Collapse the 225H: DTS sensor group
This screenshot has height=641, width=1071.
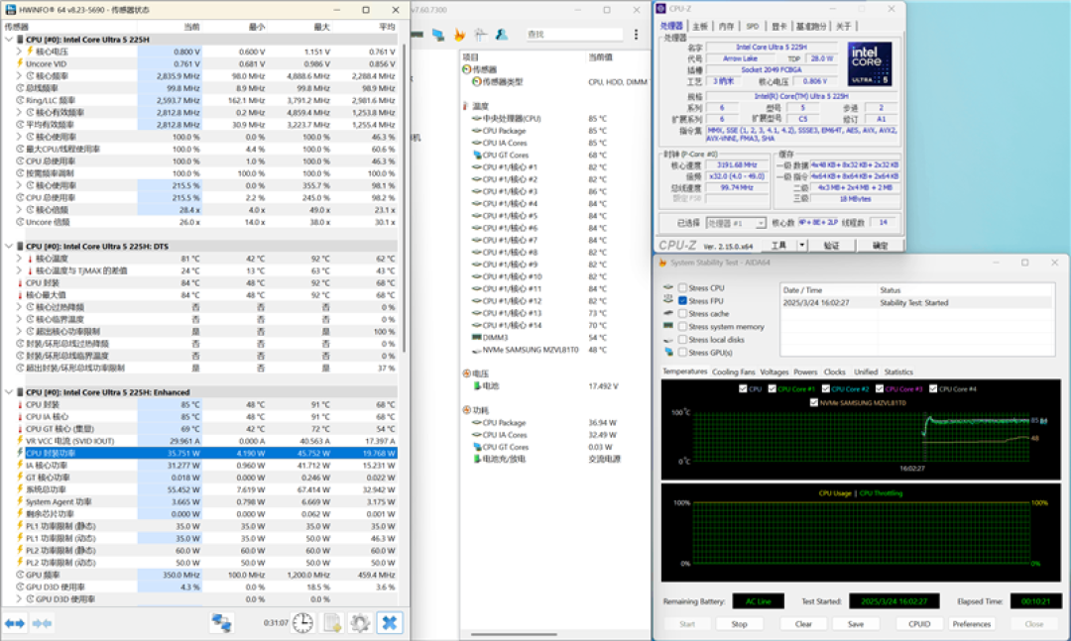click(9, 247)
